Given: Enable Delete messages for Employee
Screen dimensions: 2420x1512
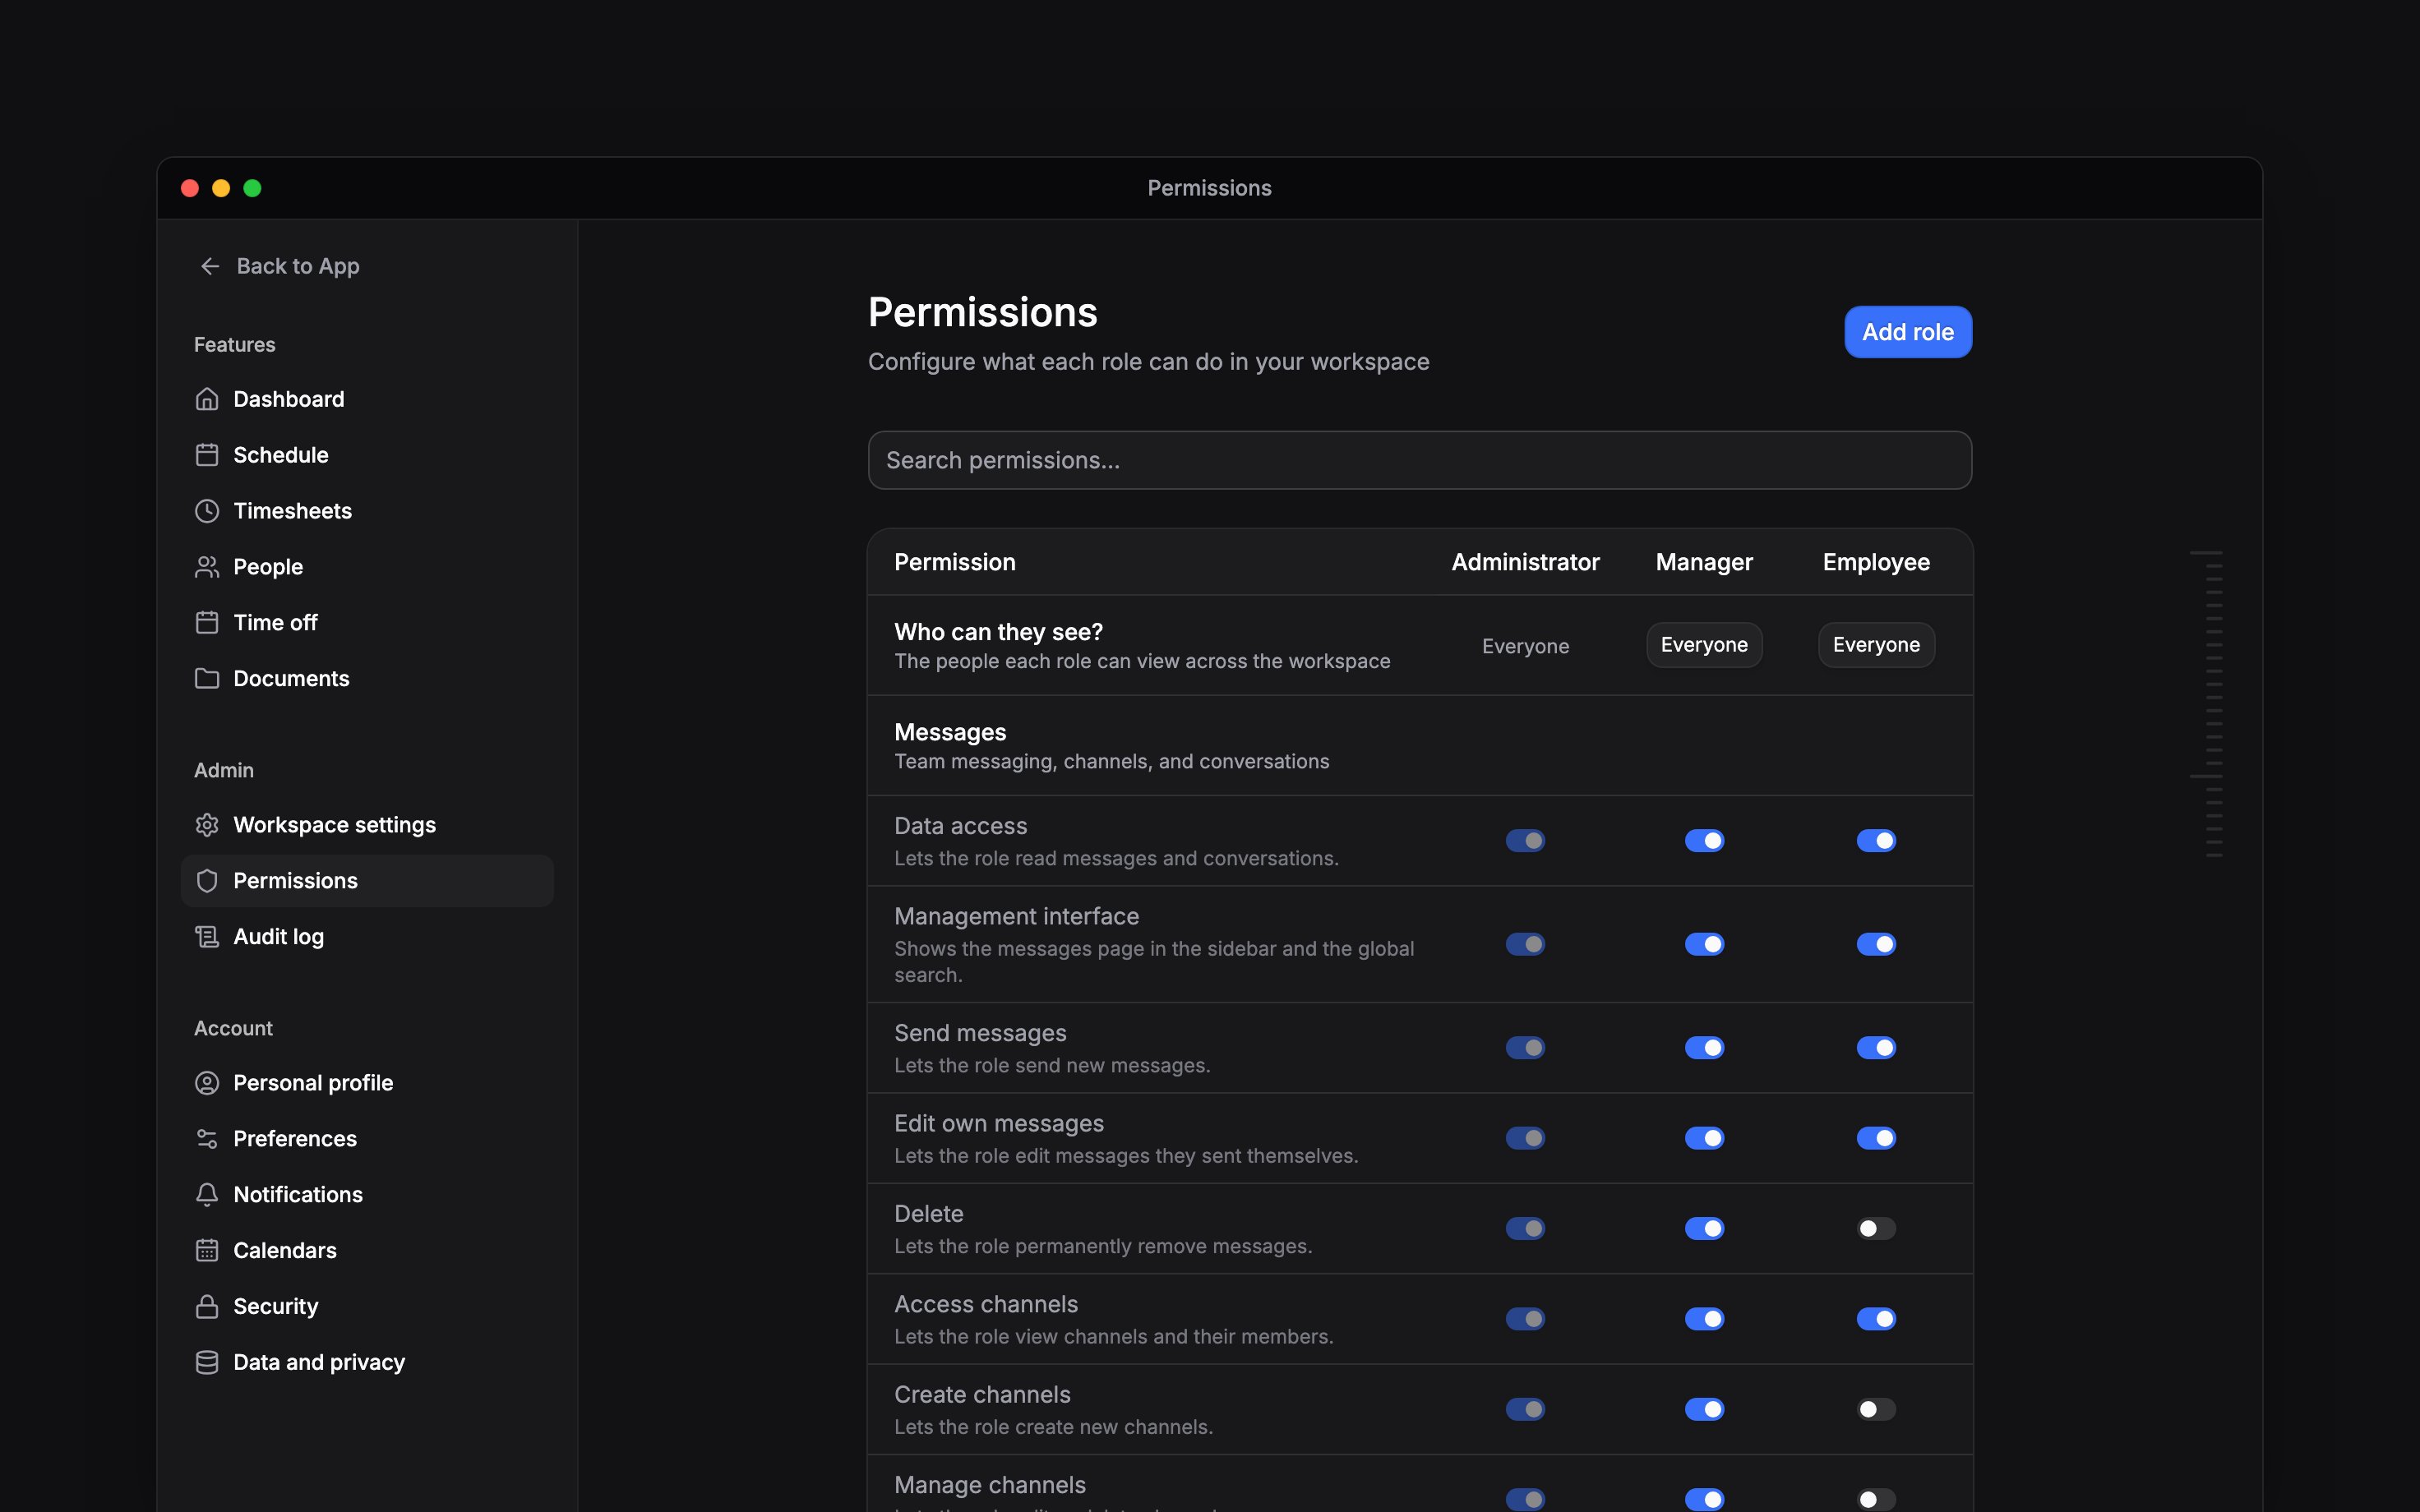Looking at the screenshot, I should pyautogui.click(x=1876, y=1229).
